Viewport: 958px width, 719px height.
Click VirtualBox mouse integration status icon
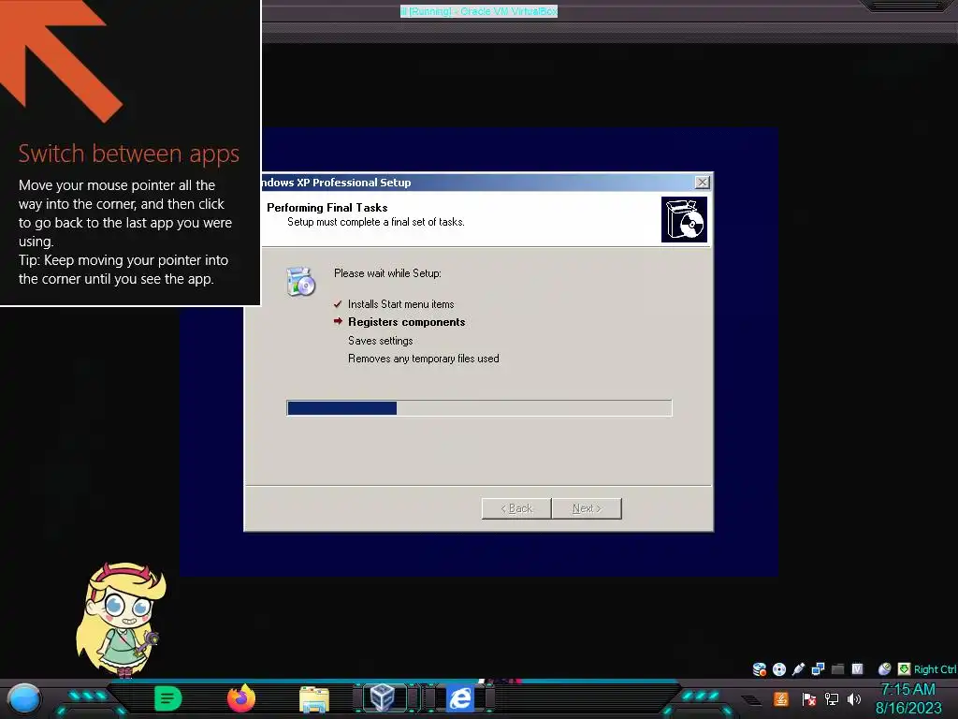pos(884,669)
